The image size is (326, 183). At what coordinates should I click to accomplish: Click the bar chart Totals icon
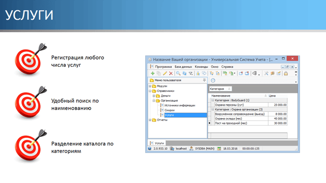click(x=198, y=73)
